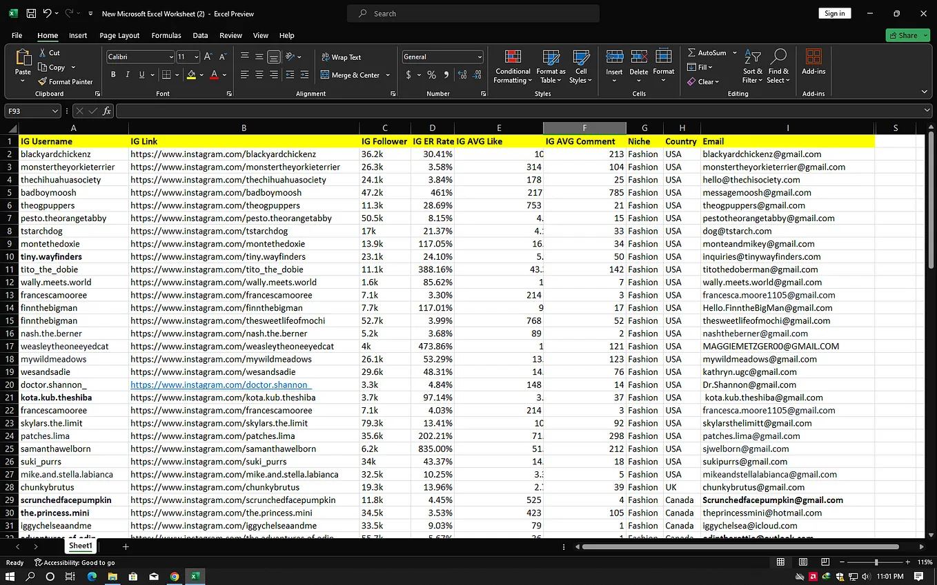The height and width of the screenshot is (585, 937).
Task: Switch to the Page Layout tab
Action: (x=119, y=35)
